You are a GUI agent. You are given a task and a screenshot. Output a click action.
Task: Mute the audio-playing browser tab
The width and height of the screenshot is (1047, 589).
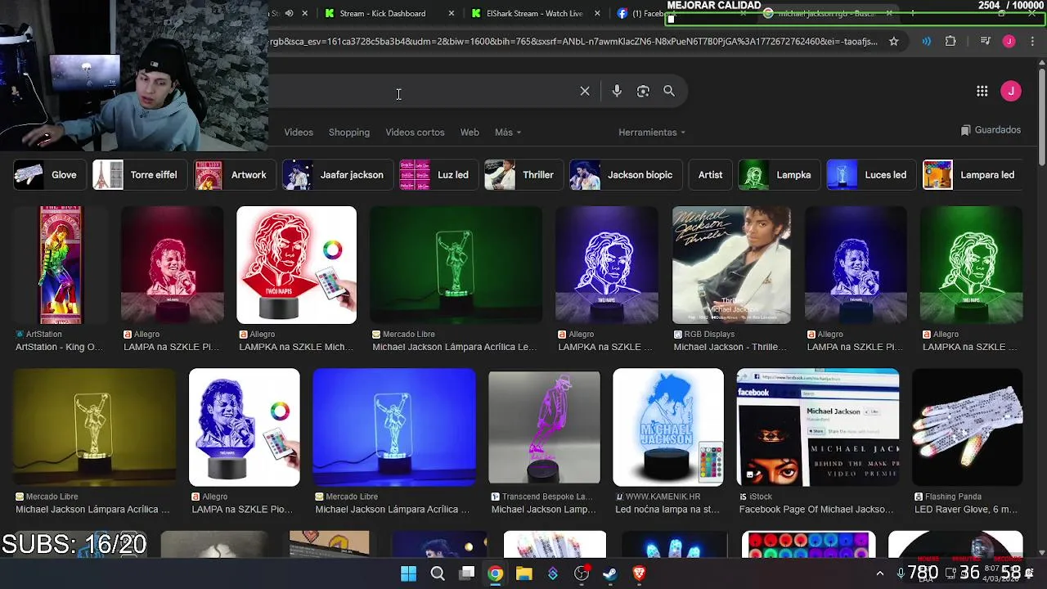pyautogui.click(x=289, y=13)
